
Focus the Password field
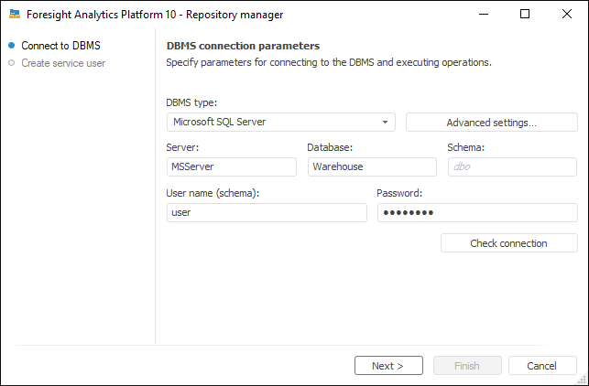[477, 212]
